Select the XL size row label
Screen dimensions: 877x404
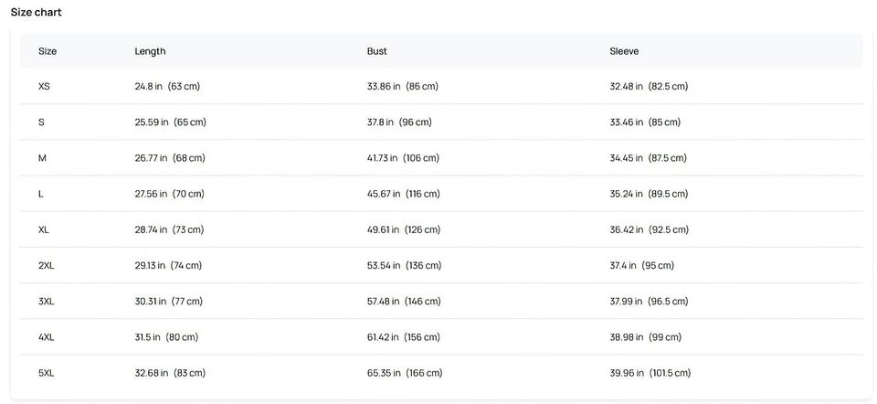click(x=44, y=229)
